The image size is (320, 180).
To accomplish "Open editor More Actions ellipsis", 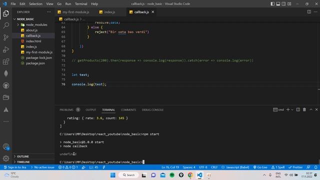I will pos(315,12).
